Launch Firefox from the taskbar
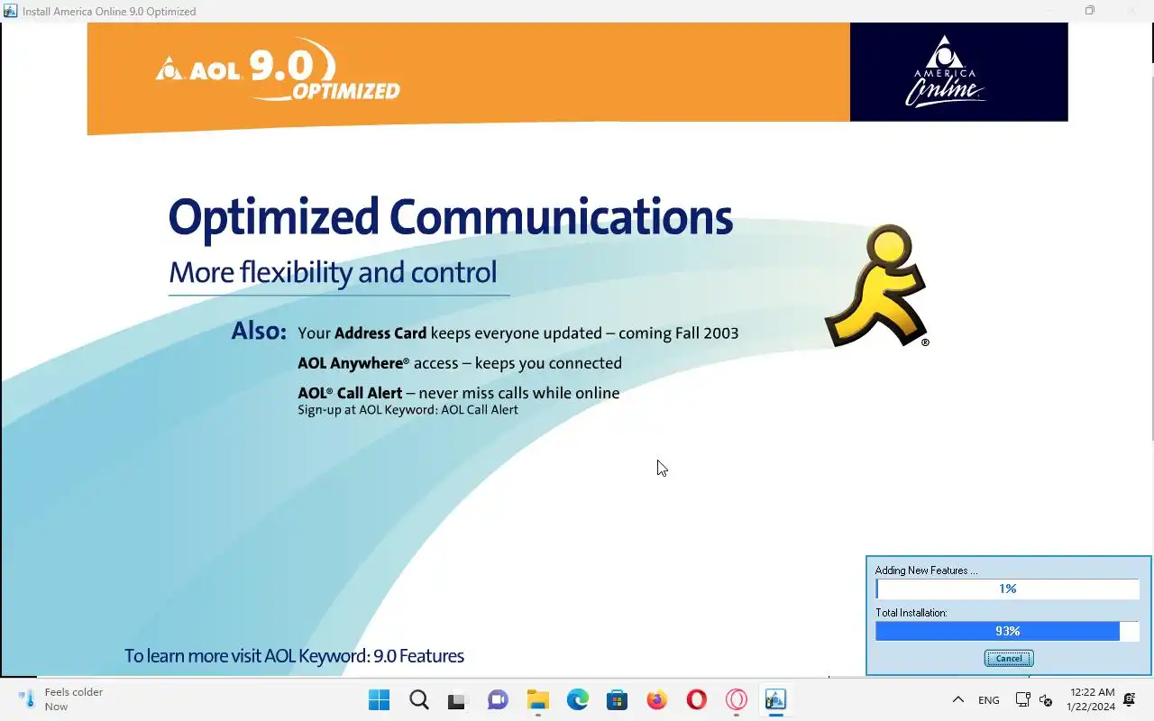Image resolution: width=1154 pixels, height=721 pixels. click(657, 699)
